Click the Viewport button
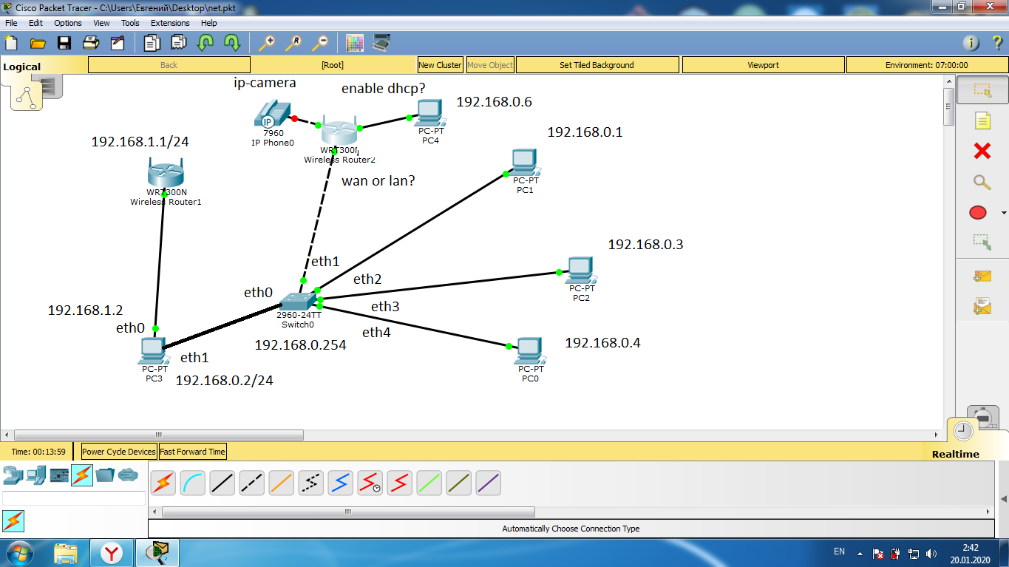This screenshot has height=567, width=1009. [x=763, y=65]
